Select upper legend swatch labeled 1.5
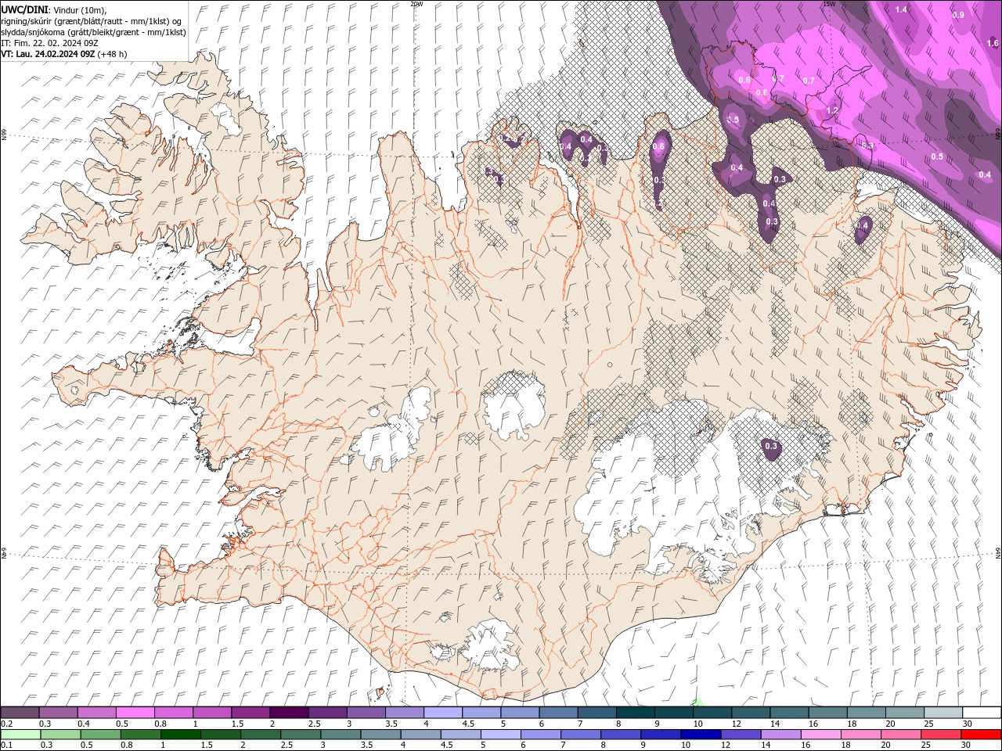1002x751 pixels. coord(250,713)
